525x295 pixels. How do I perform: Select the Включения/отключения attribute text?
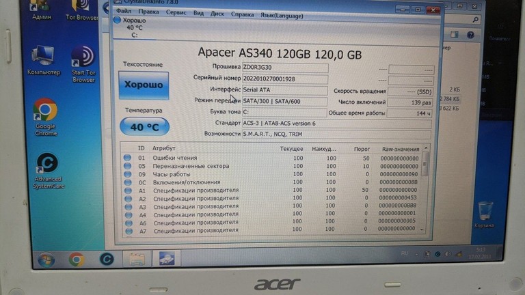pos(187,182)
